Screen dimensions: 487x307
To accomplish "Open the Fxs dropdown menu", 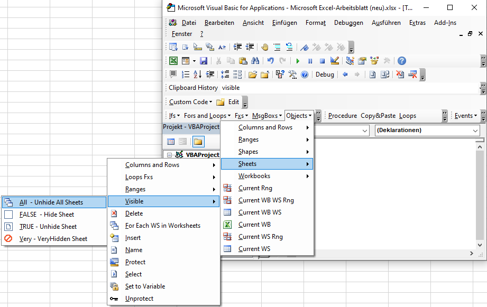I will 241,116.
